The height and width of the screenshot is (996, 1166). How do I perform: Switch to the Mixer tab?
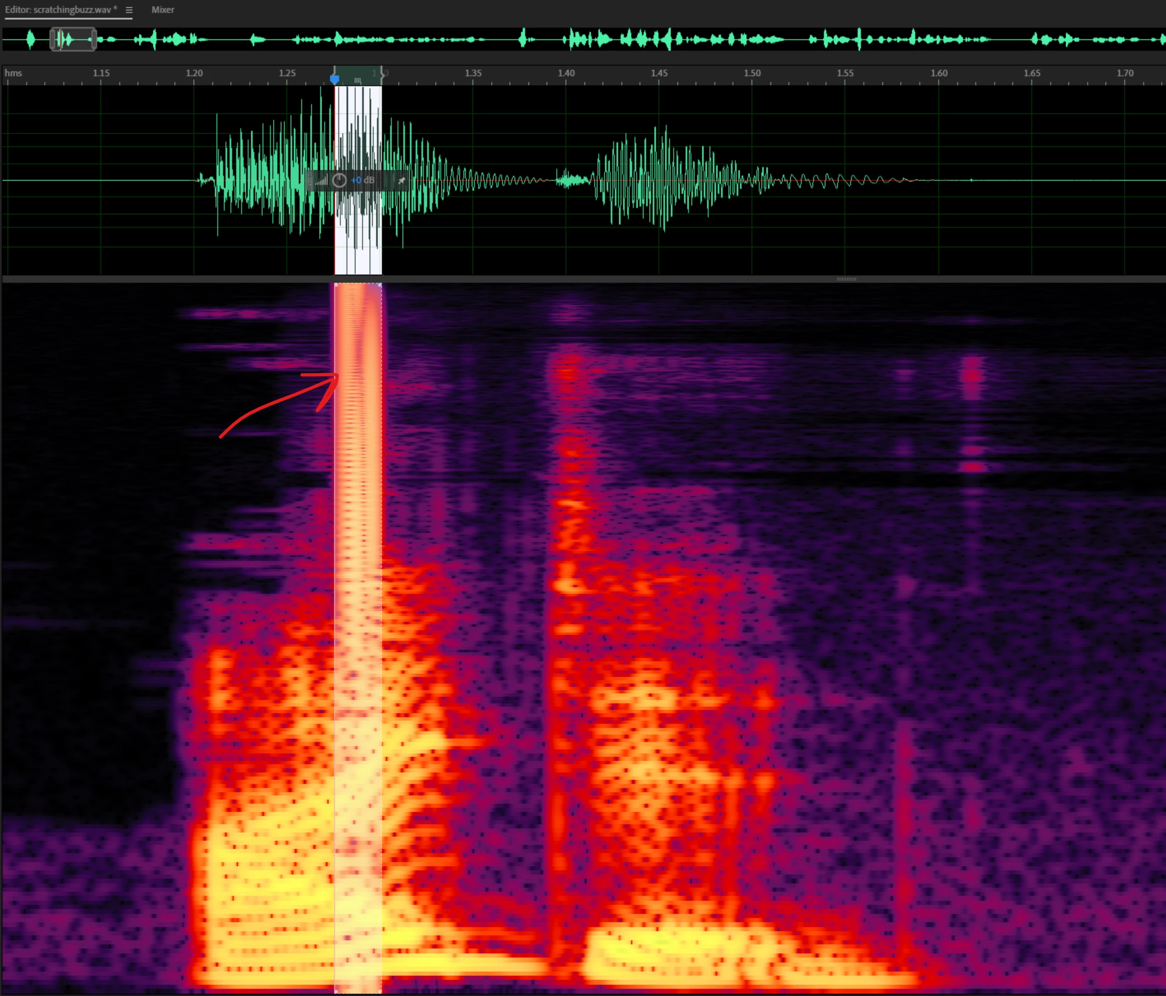click(x=162, y=10)
